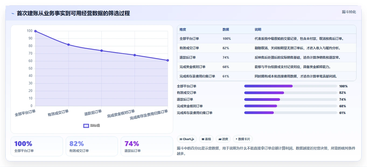Select the 数据卡片 chip

(x=243, y=139)
